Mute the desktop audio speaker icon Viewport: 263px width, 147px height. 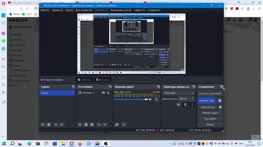pos(150,99)
